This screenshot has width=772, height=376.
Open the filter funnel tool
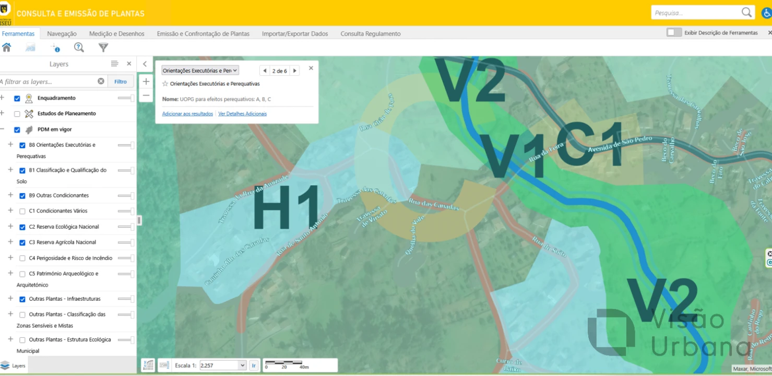pos(103,48)
